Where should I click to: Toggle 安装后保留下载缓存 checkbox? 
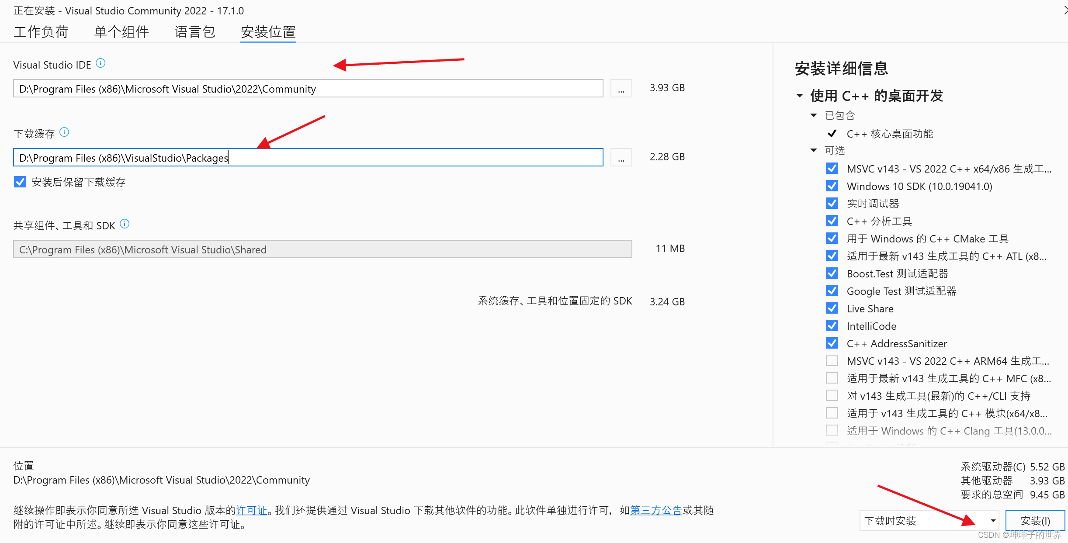(20, 182)
